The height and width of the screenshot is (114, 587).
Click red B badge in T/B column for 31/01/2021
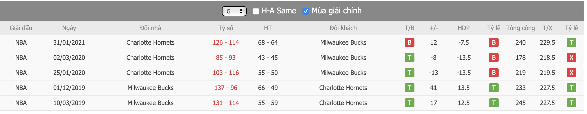pyautogui.click(x=409, y=42)
